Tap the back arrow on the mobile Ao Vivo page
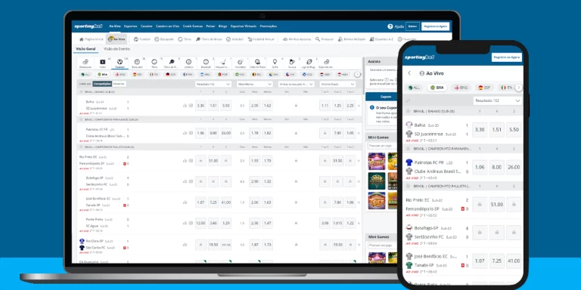This screenshot has width=581, height=290. click(x=409, y=73)
